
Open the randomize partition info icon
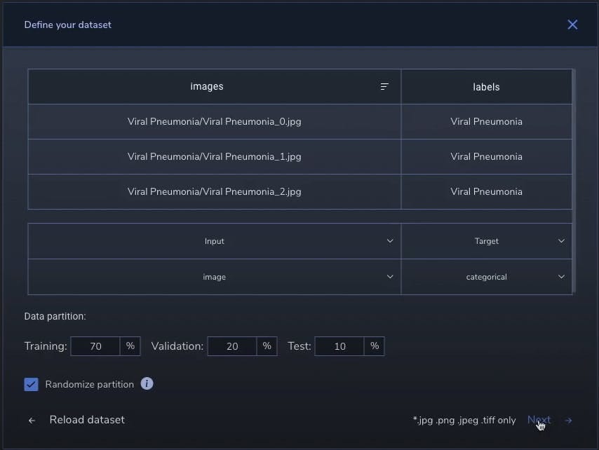point(147,383)
